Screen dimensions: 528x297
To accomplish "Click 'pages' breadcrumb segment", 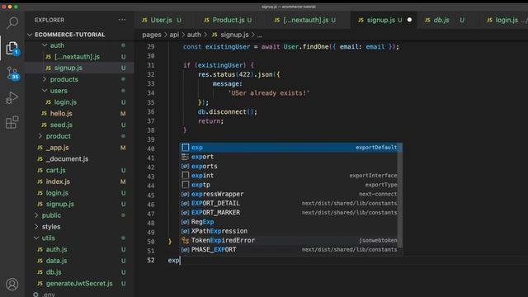I will click(x=152, y=35).
